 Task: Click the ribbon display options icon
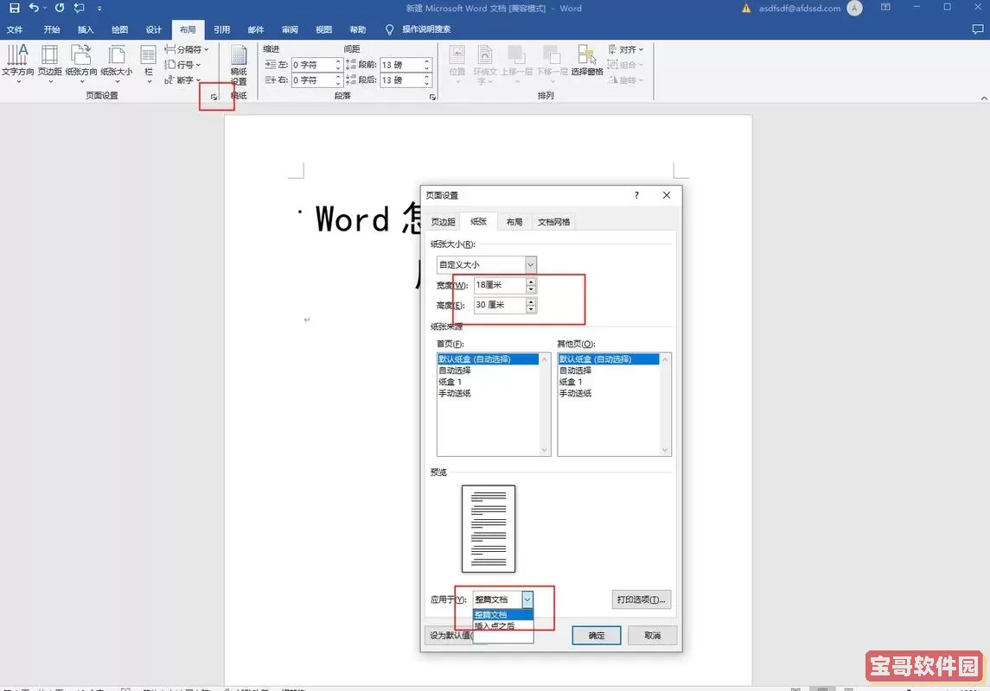coord(886,8)
